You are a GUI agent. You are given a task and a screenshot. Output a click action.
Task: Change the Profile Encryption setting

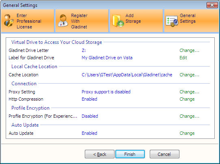(189, 116)
